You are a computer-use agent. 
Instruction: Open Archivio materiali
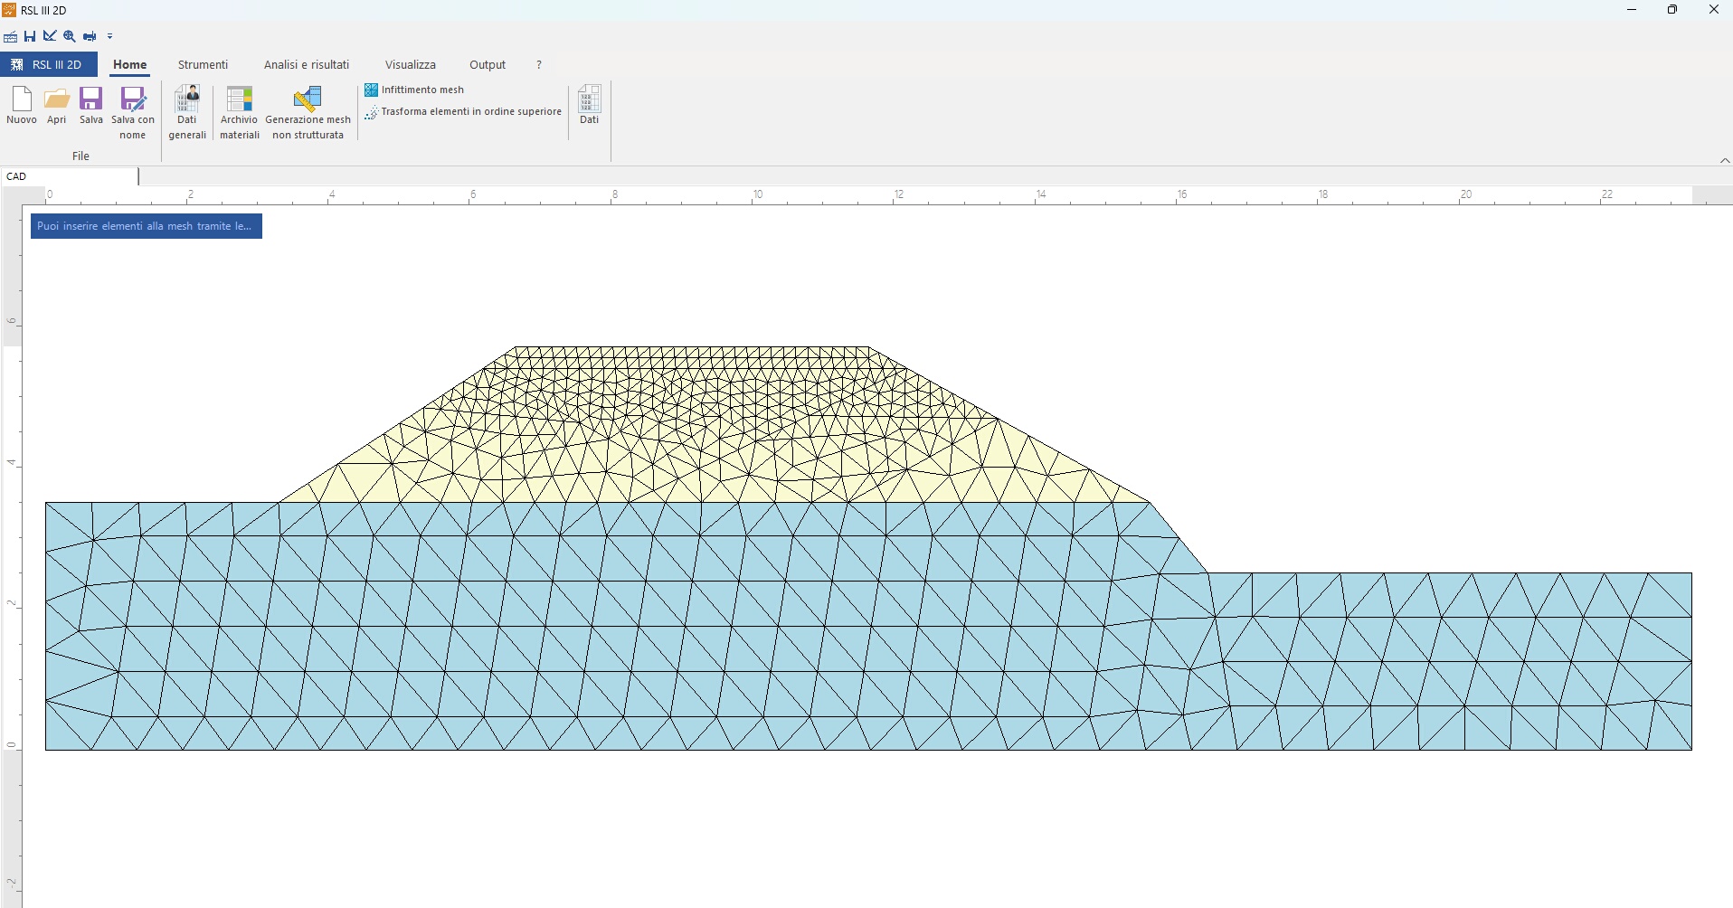click(x=240, y=113)
